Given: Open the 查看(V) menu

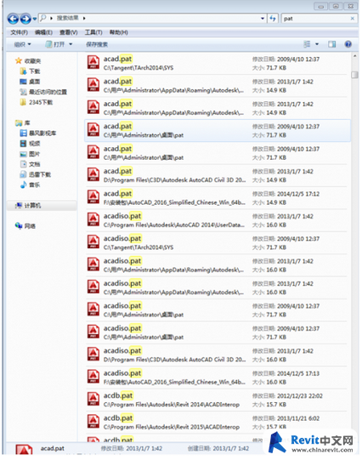Looking at the screenshot, I should pyautogui.click(x=69, y=32).
